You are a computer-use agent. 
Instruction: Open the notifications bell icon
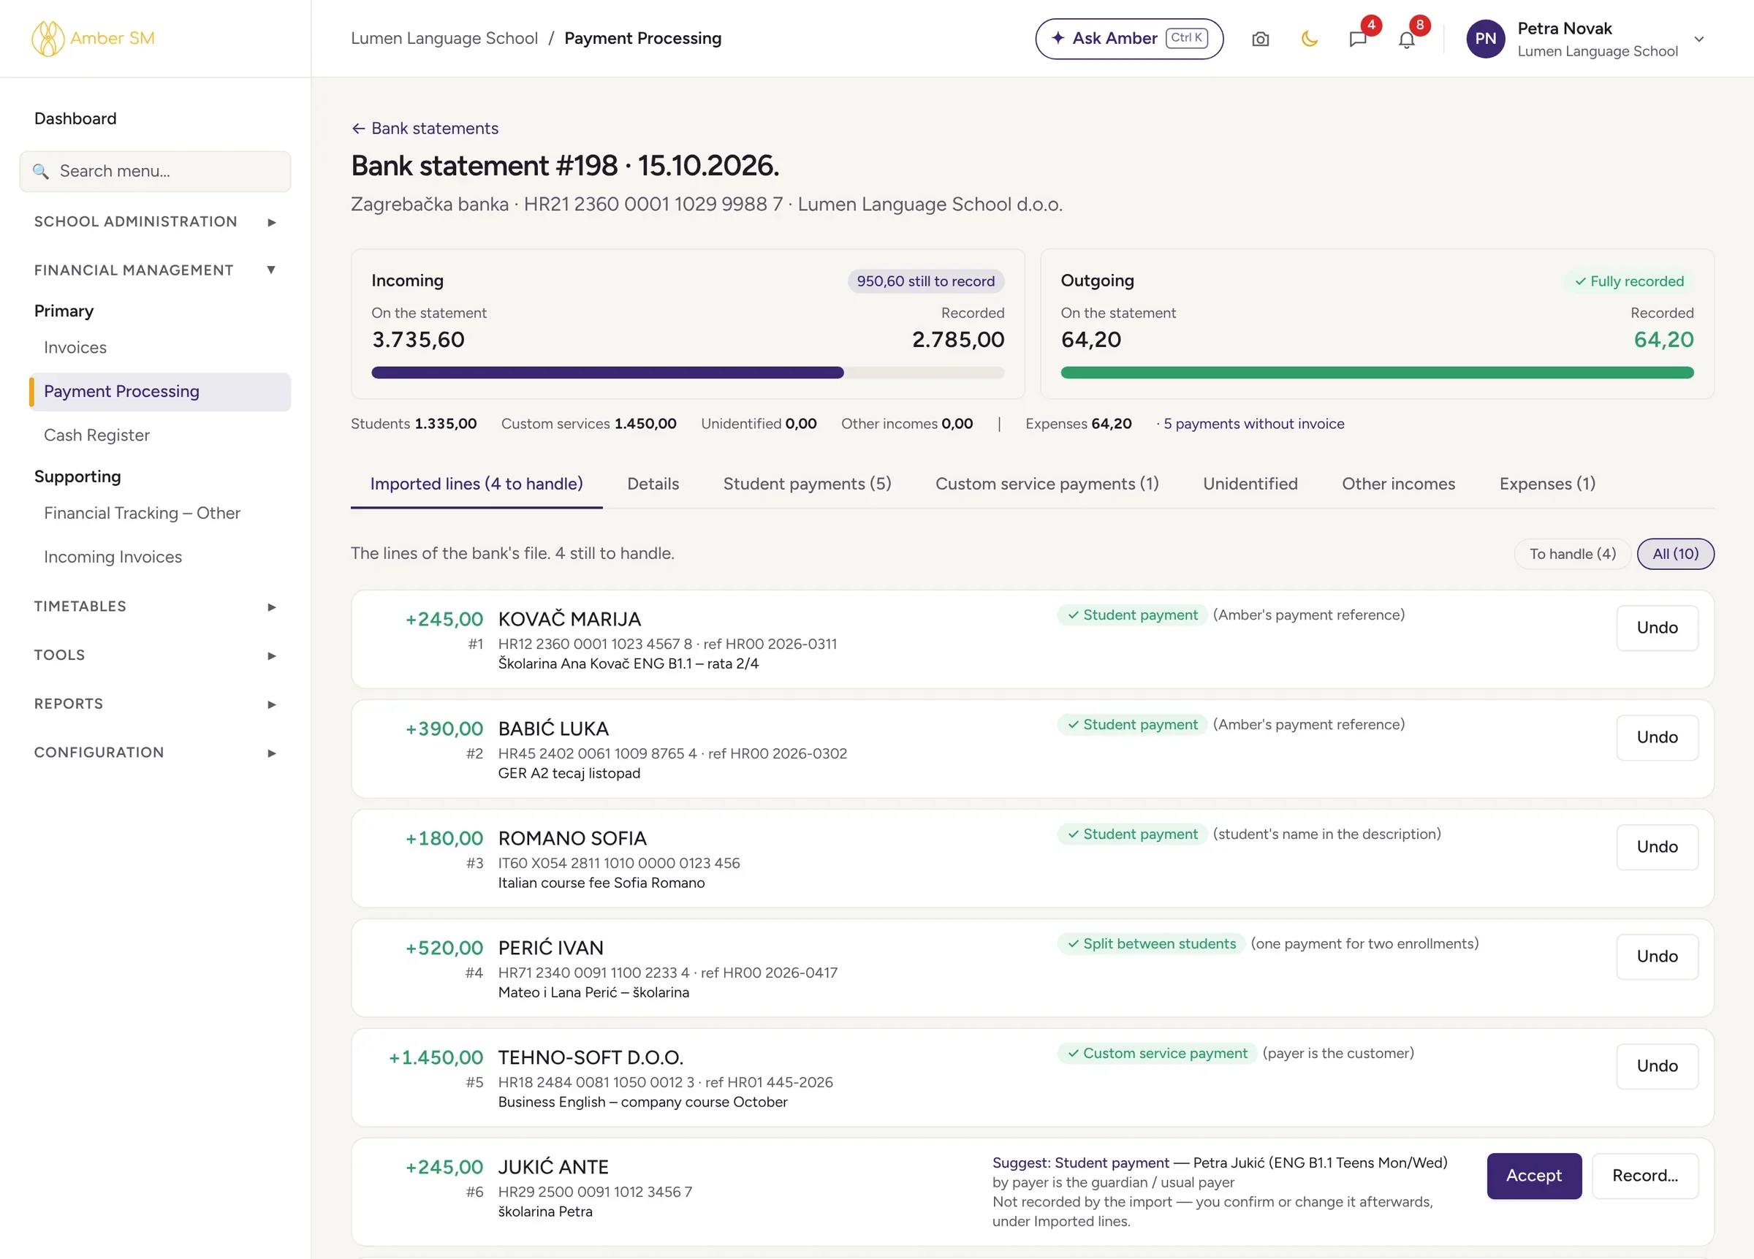point(1407,39)
